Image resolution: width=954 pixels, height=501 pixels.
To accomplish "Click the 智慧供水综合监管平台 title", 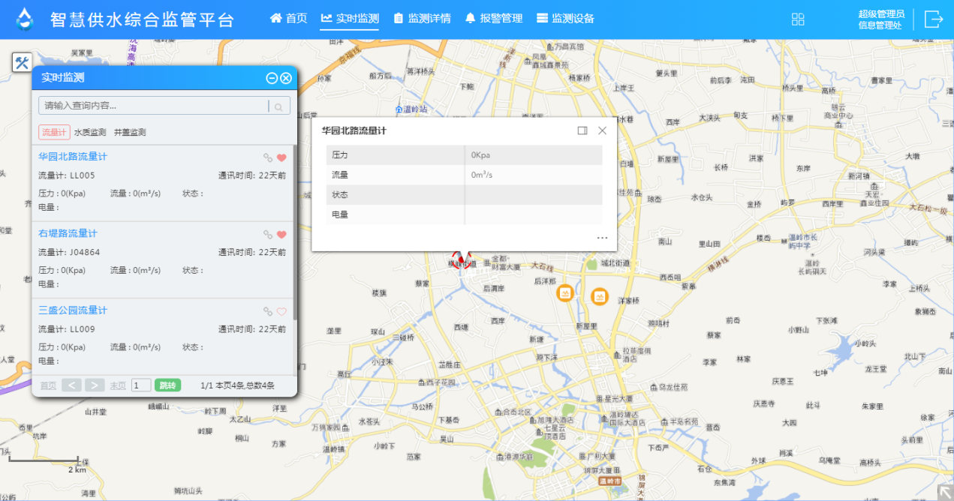I will pyautogui.click(x=143, y=19).
